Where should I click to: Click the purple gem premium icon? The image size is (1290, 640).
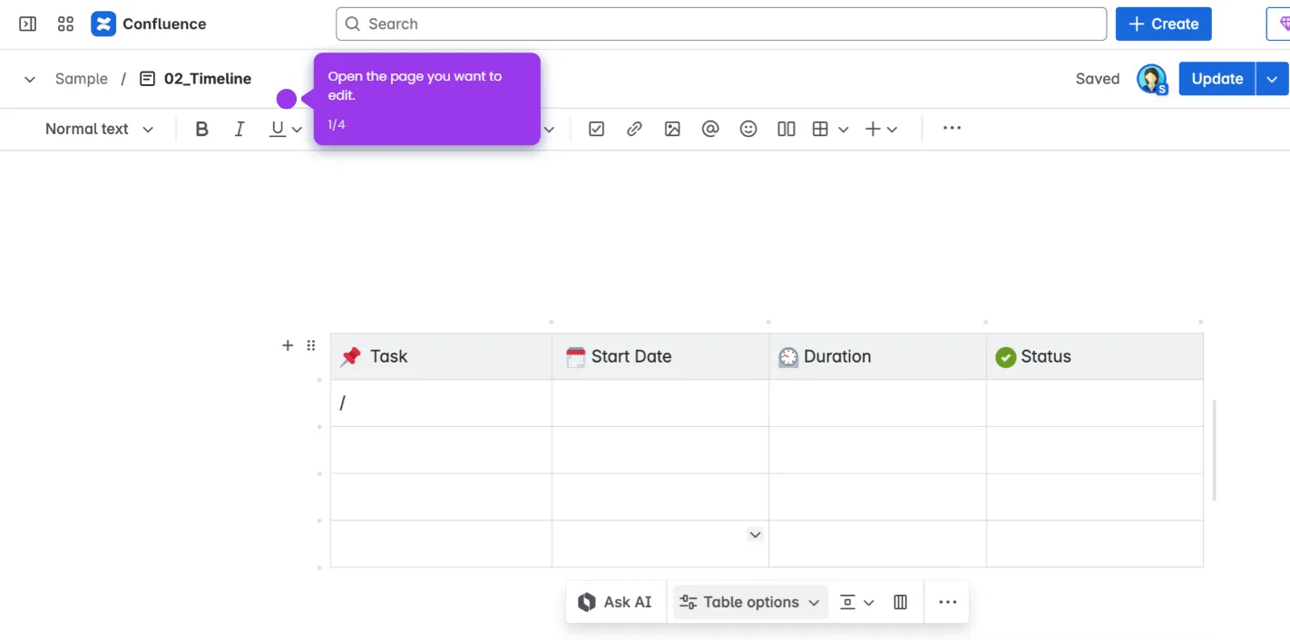(x=1283, y=24)
